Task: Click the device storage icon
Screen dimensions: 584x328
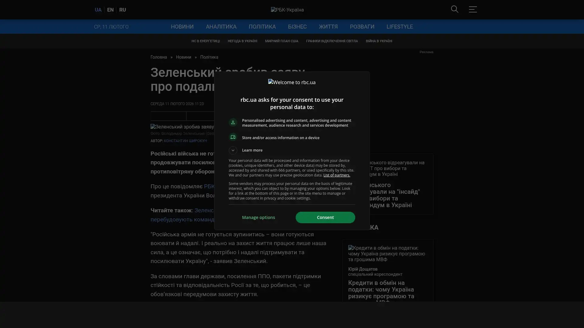Action: click(x=233, y=137)
